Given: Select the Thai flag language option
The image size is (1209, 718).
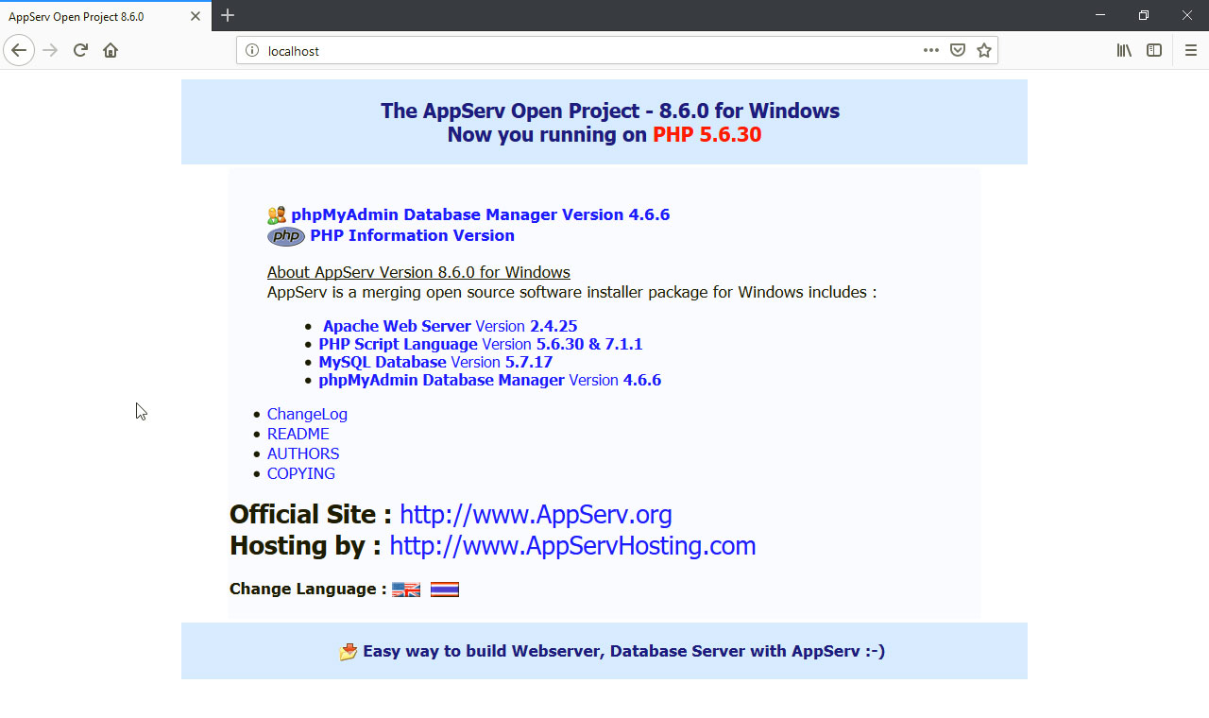Looking at the screenshot, I should pos(444,589).
